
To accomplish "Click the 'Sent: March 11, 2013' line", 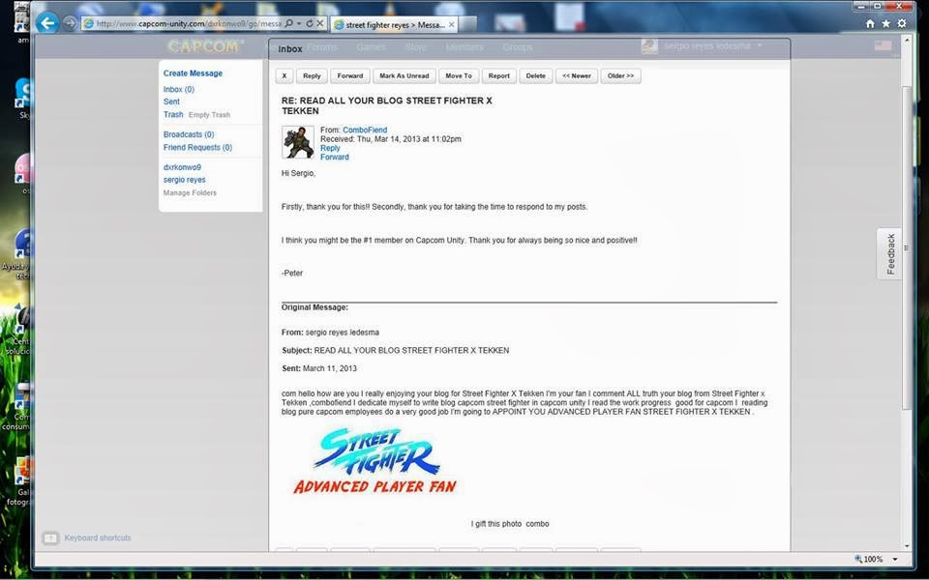I will pyautogui.click(x=318, y=368).
